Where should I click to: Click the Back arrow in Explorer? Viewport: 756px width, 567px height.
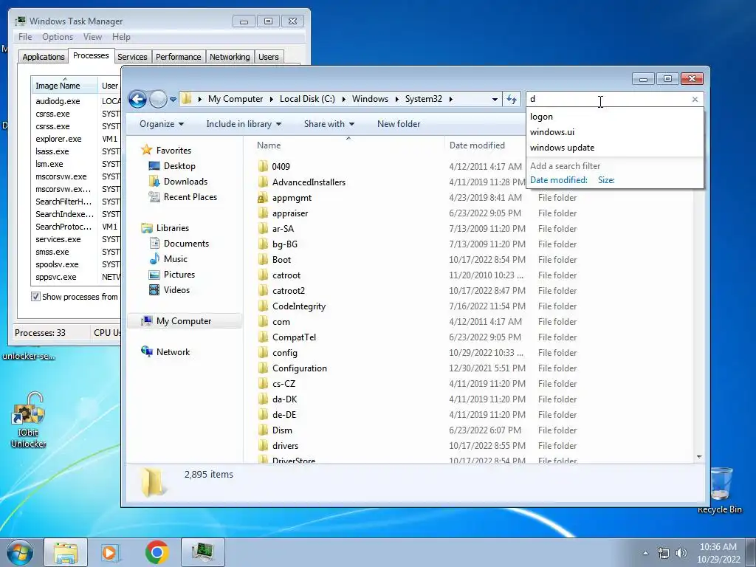click(137, 100)
